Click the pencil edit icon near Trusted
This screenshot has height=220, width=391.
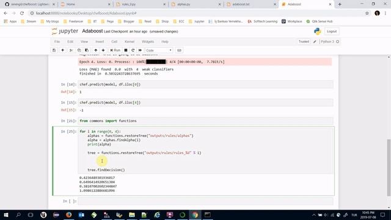point(315,42)
